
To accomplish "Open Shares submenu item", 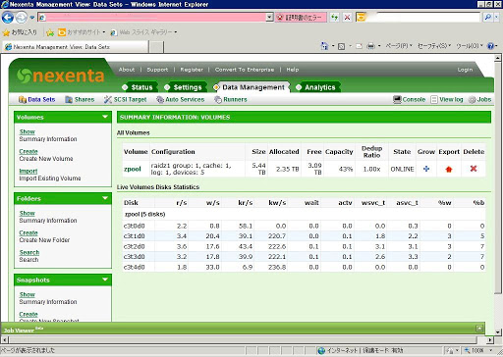I will click(x=80, y=99).
